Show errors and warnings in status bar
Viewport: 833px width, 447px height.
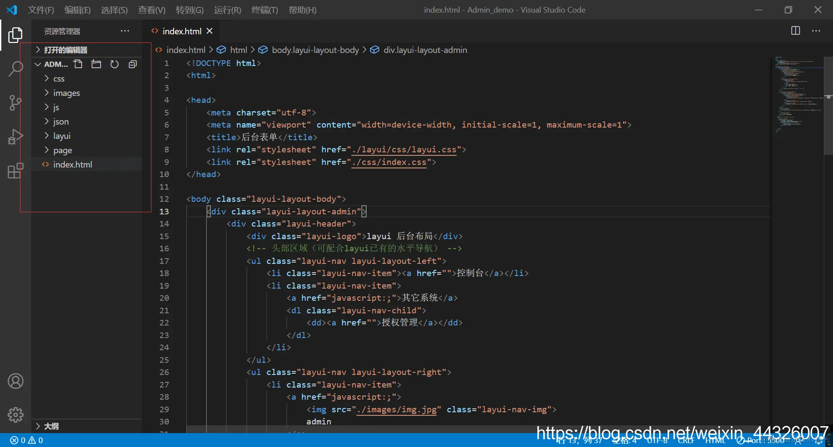click(26, 440)
